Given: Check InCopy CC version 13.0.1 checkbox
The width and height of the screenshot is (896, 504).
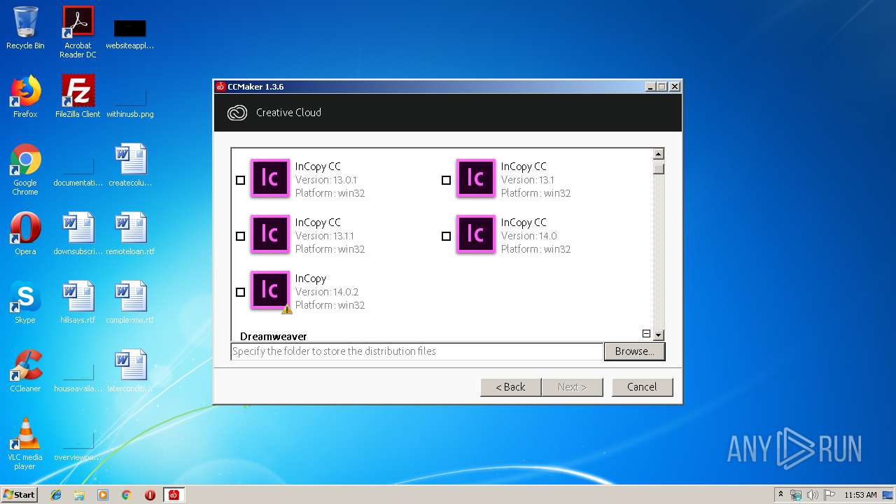Looking at the screenshot, I should [x=240, y=180].
